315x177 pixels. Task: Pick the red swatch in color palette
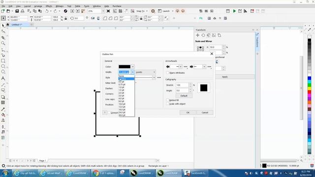[310, 92]
